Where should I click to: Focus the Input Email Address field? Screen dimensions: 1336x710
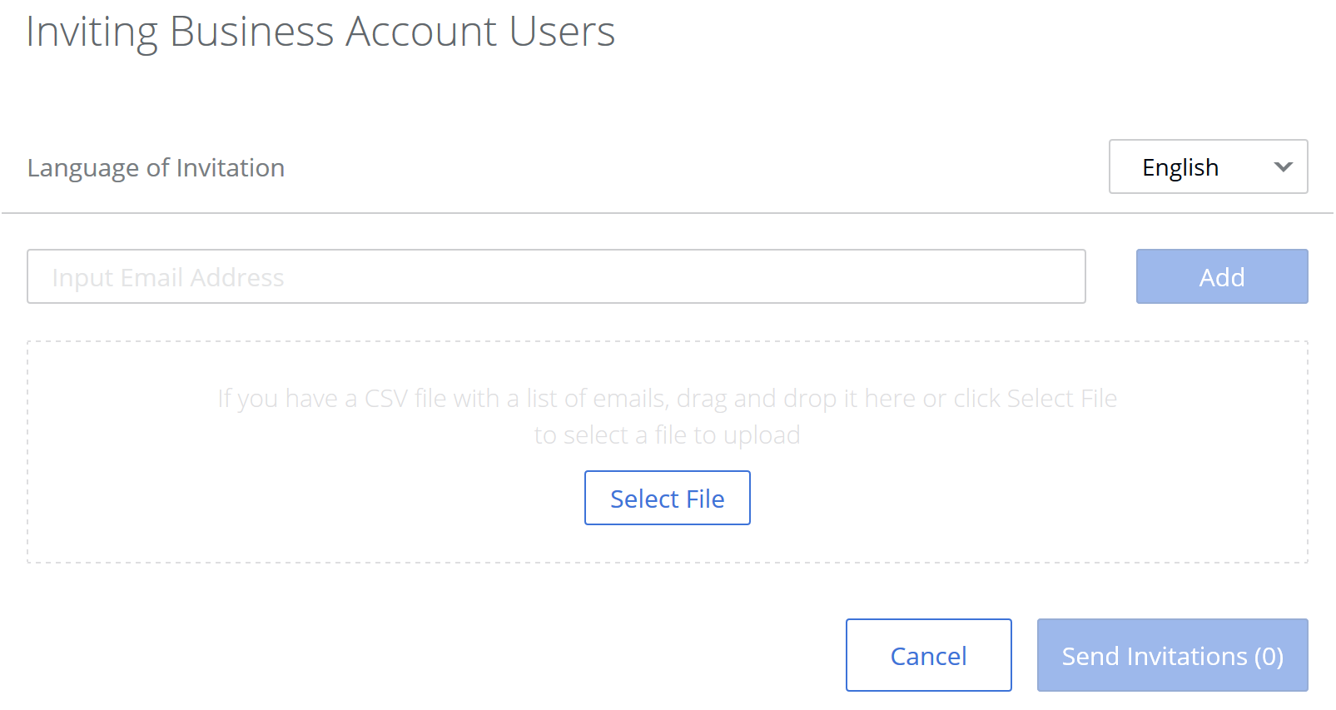(555, 276)
